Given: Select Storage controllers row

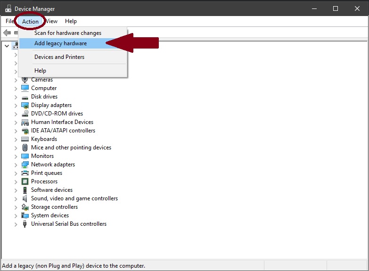Looking at the screenshot, I should pos(54,207).
